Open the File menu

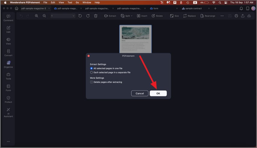[x=45, y=2]
